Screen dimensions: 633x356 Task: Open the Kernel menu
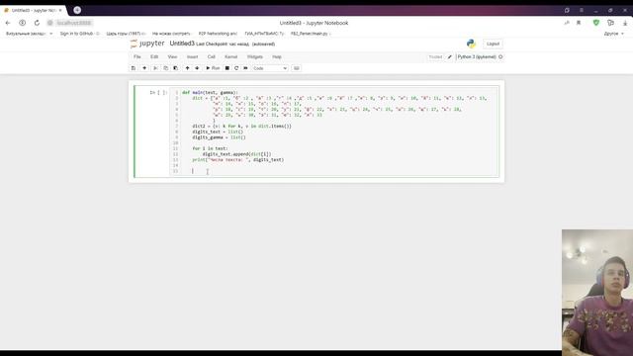230,57
